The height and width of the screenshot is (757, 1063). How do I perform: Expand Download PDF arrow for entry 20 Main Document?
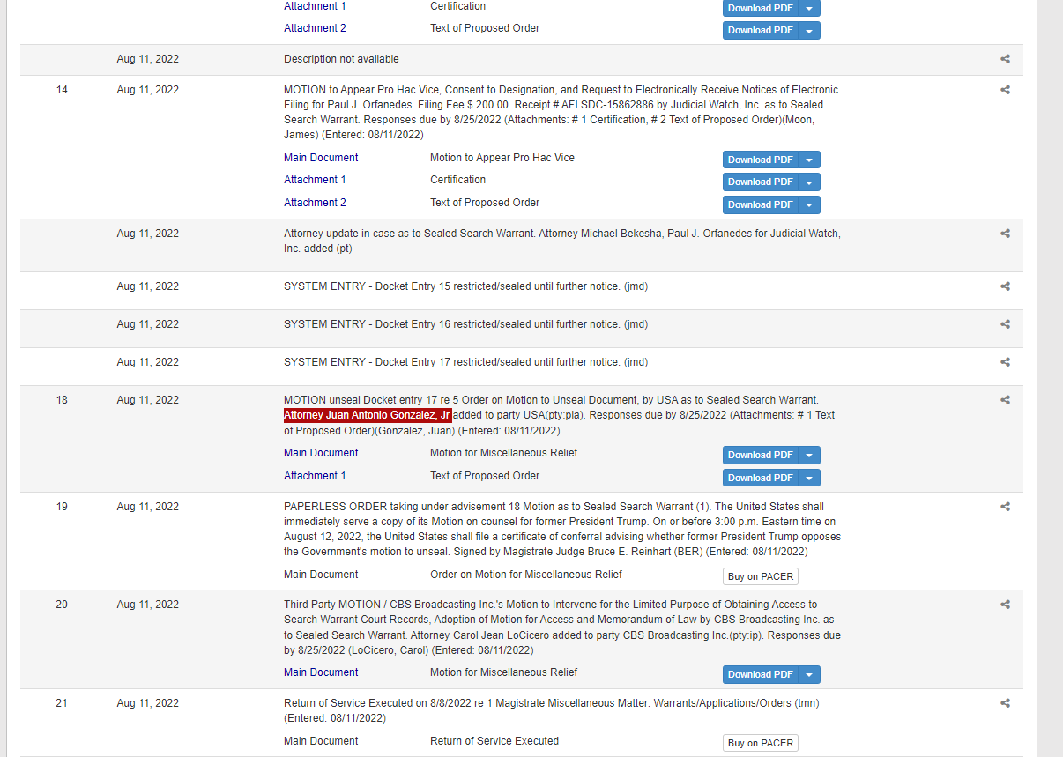point(810,674)
